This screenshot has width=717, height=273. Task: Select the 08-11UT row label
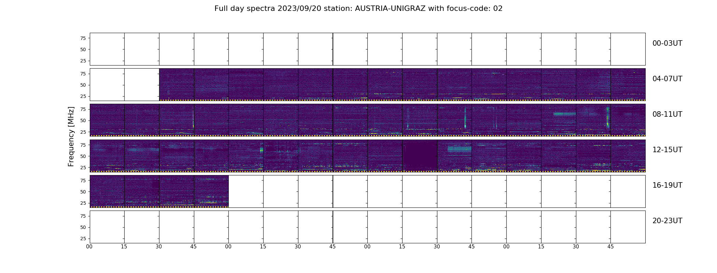coord(667,114)
